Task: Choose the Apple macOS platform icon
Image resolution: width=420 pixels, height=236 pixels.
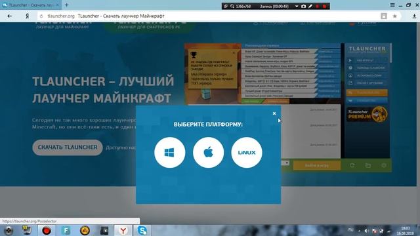Action: coord(208,153)
